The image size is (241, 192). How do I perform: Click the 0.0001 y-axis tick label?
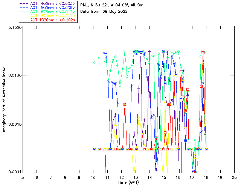pyautogui.click(x=14, y=172)
